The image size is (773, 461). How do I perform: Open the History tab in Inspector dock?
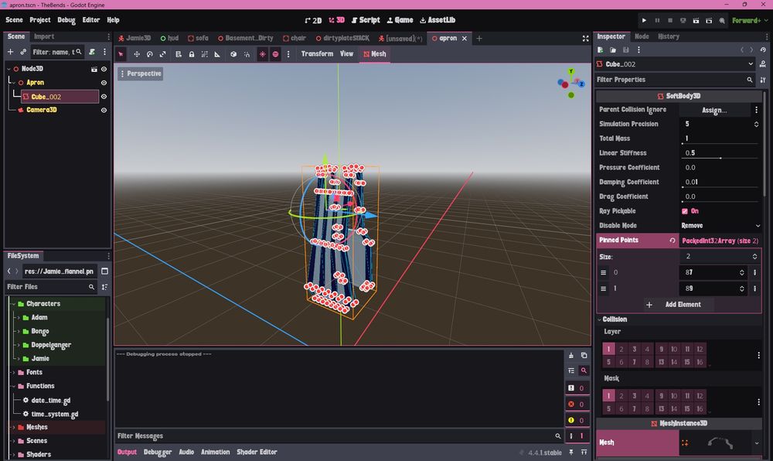click(669, 36)
